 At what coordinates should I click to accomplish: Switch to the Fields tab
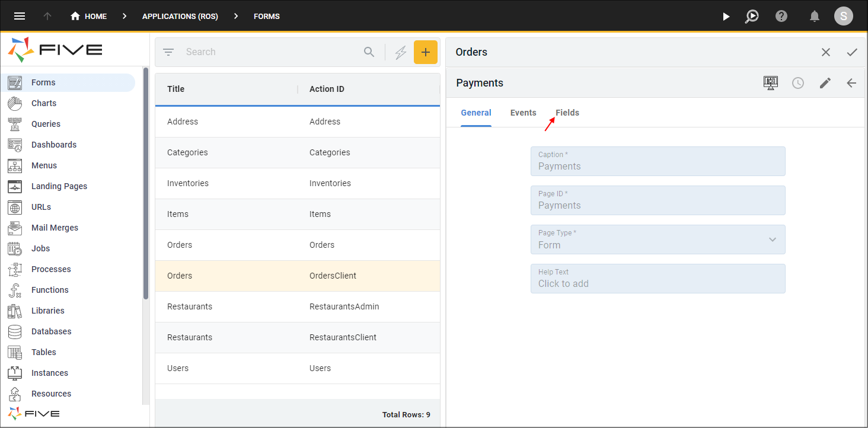click(x=567, y=113)
